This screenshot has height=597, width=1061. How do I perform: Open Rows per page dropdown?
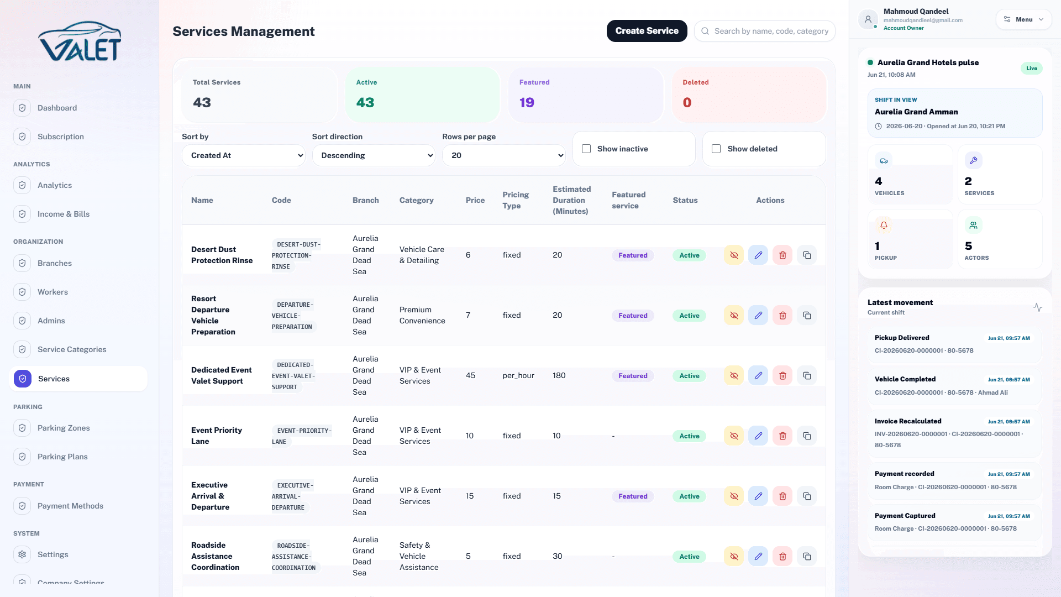click(504, 155)
